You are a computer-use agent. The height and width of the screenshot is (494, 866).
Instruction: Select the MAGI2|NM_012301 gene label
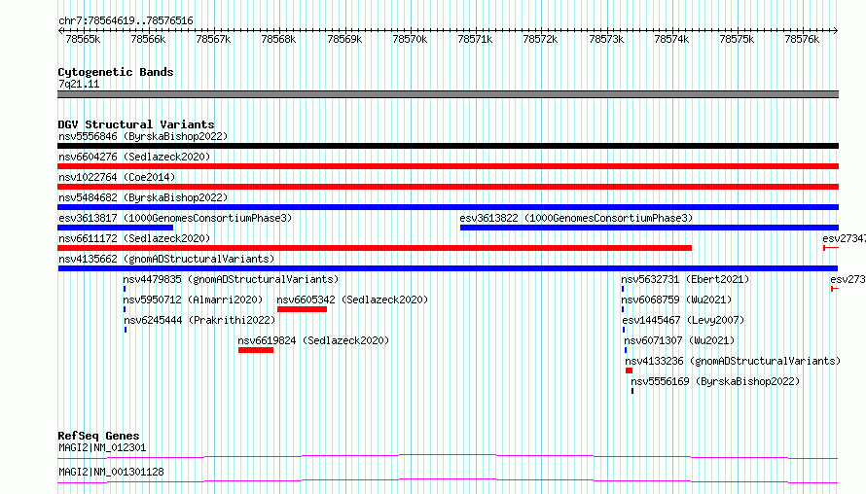(x=102, y=447)
